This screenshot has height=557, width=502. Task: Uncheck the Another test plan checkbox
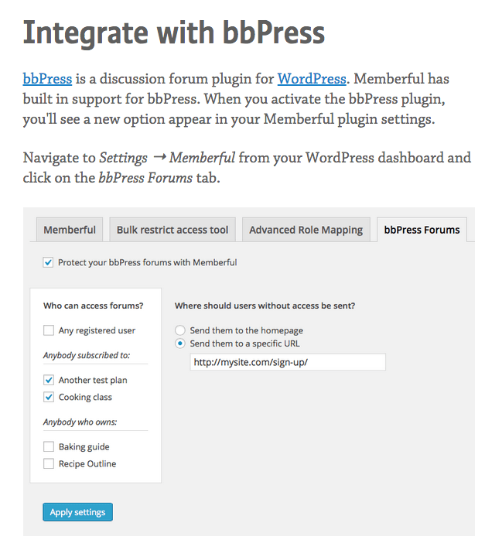point(50,380)
